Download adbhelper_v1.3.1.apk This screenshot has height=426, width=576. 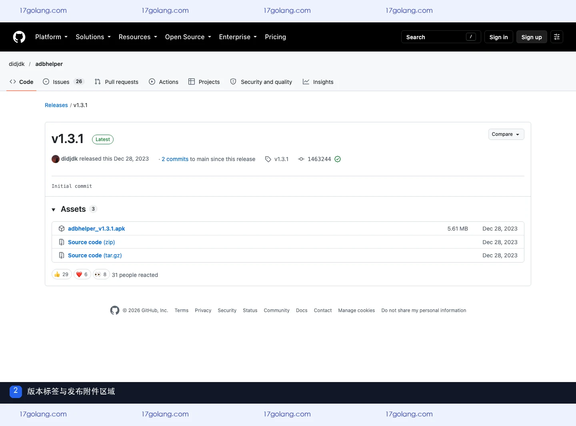tap(96, 229)
